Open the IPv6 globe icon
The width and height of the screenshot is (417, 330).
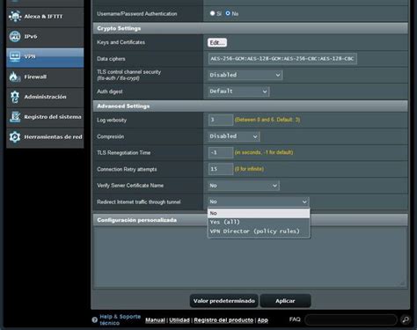(15, 36)
